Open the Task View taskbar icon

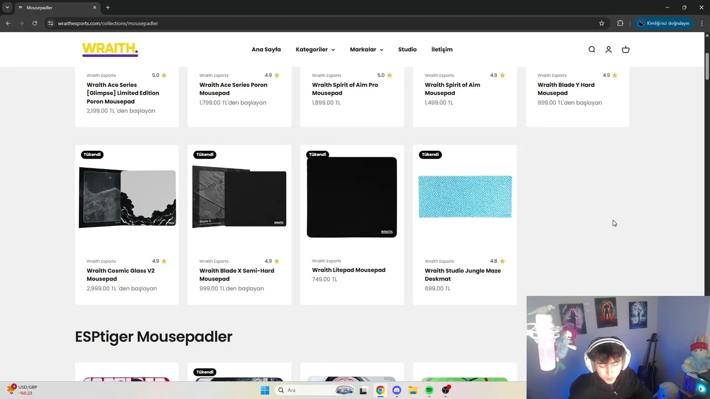[x=363, y=390]
